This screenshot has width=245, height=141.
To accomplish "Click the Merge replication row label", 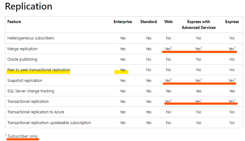I will [22, 49].
